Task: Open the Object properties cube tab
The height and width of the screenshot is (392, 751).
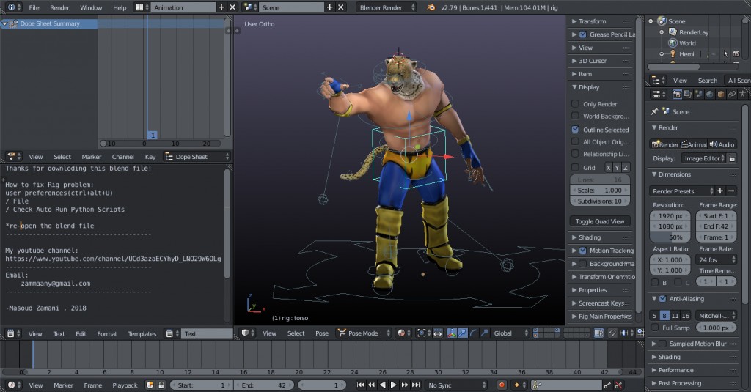Action: point(720,95)
